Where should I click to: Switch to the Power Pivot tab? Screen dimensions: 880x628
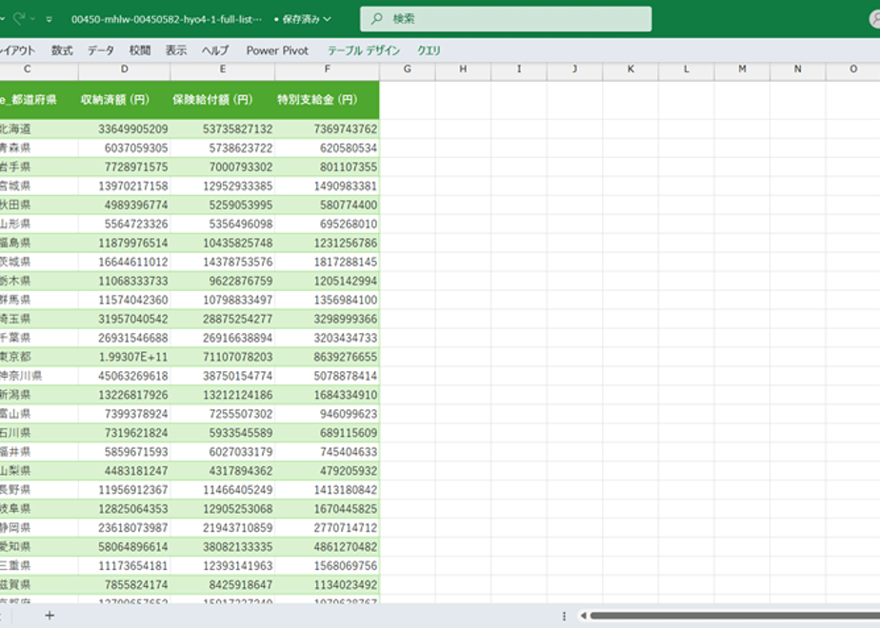click(x=277, y=50)
